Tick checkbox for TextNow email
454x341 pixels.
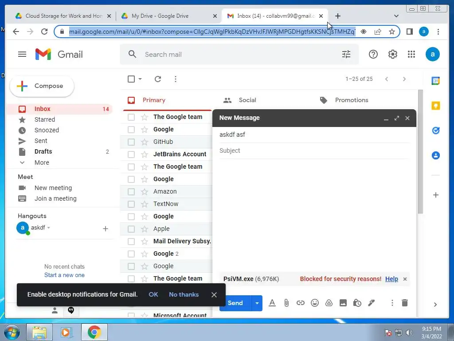pyautogui.click(x=131, y=204)
